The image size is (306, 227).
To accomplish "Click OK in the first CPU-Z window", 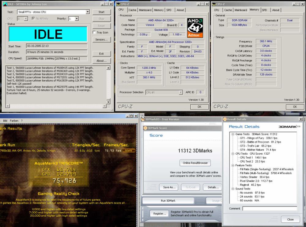I will [199, 107].
